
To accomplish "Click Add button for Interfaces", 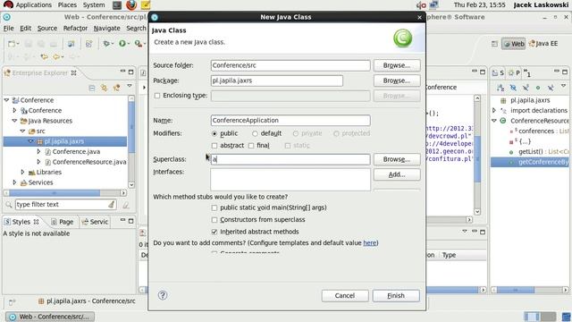I will click(397, 175).
